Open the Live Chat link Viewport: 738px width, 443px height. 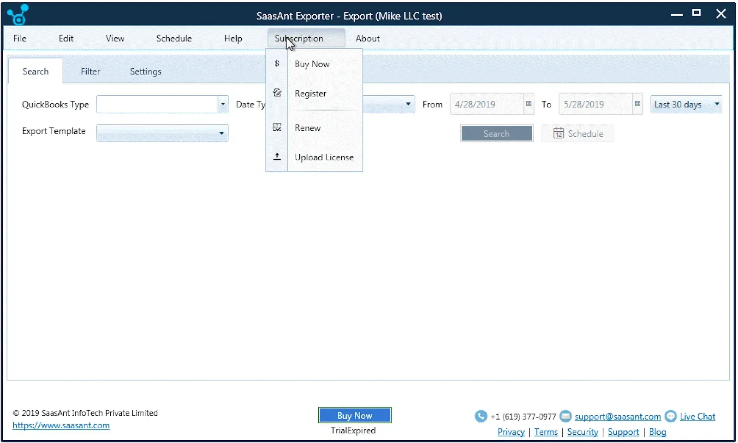[697, 416]
